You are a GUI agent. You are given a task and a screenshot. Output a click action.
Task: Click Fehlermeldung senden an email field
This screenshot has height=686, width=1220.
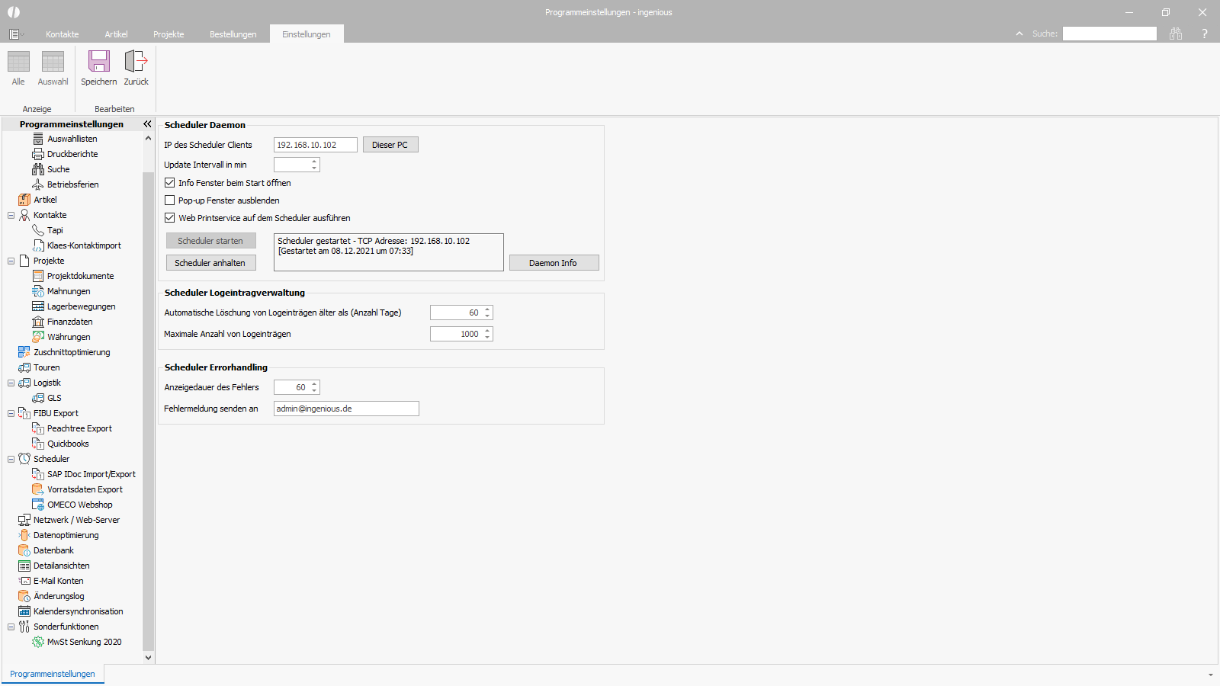[x=346, y=409]
